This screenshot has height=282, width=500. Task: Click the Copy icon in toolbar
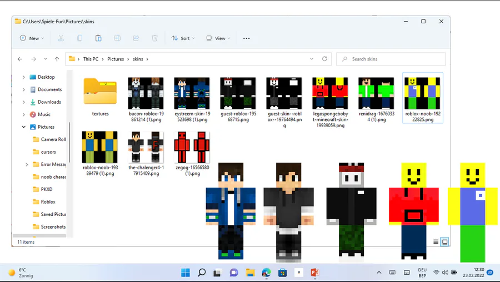[79, 38]
